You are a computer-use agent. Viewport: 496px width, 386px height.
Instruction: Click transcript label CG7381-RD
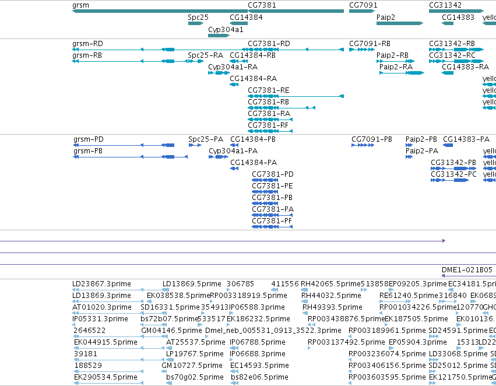(x=269, y=44)
